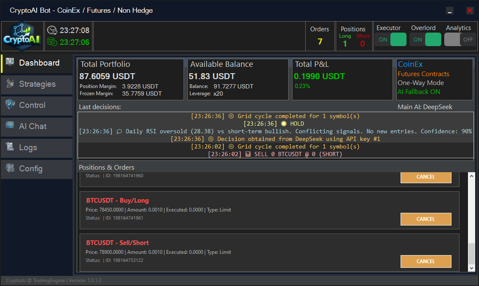This screenshot has height=286, width=479.
Task: Click the CryptoAI logo icon
Action: pos(22,36)
